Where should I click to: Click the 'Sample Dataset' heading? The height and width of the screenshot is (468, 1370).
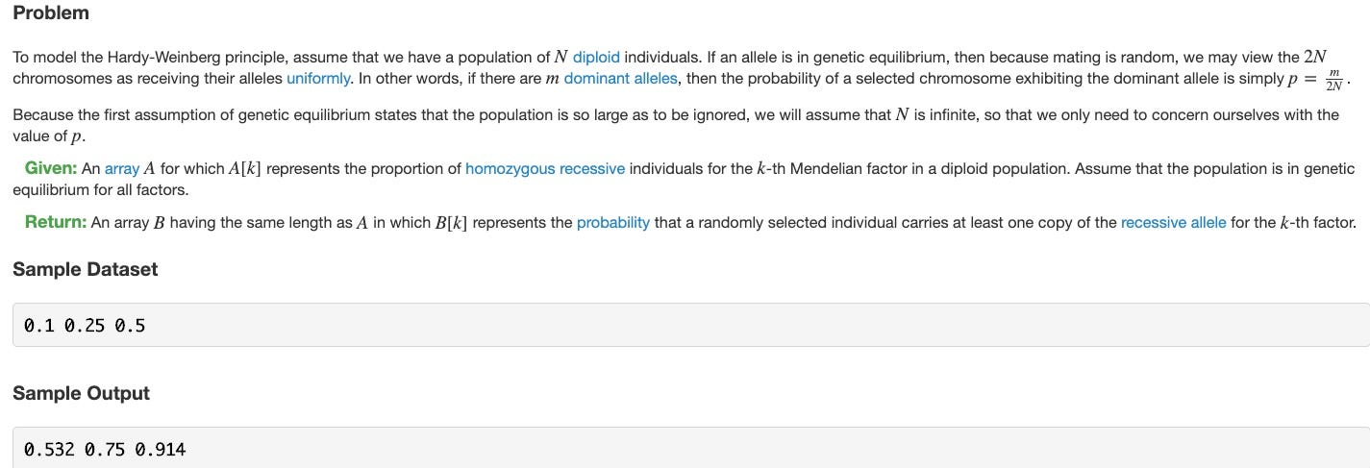(x=86, y=269)
